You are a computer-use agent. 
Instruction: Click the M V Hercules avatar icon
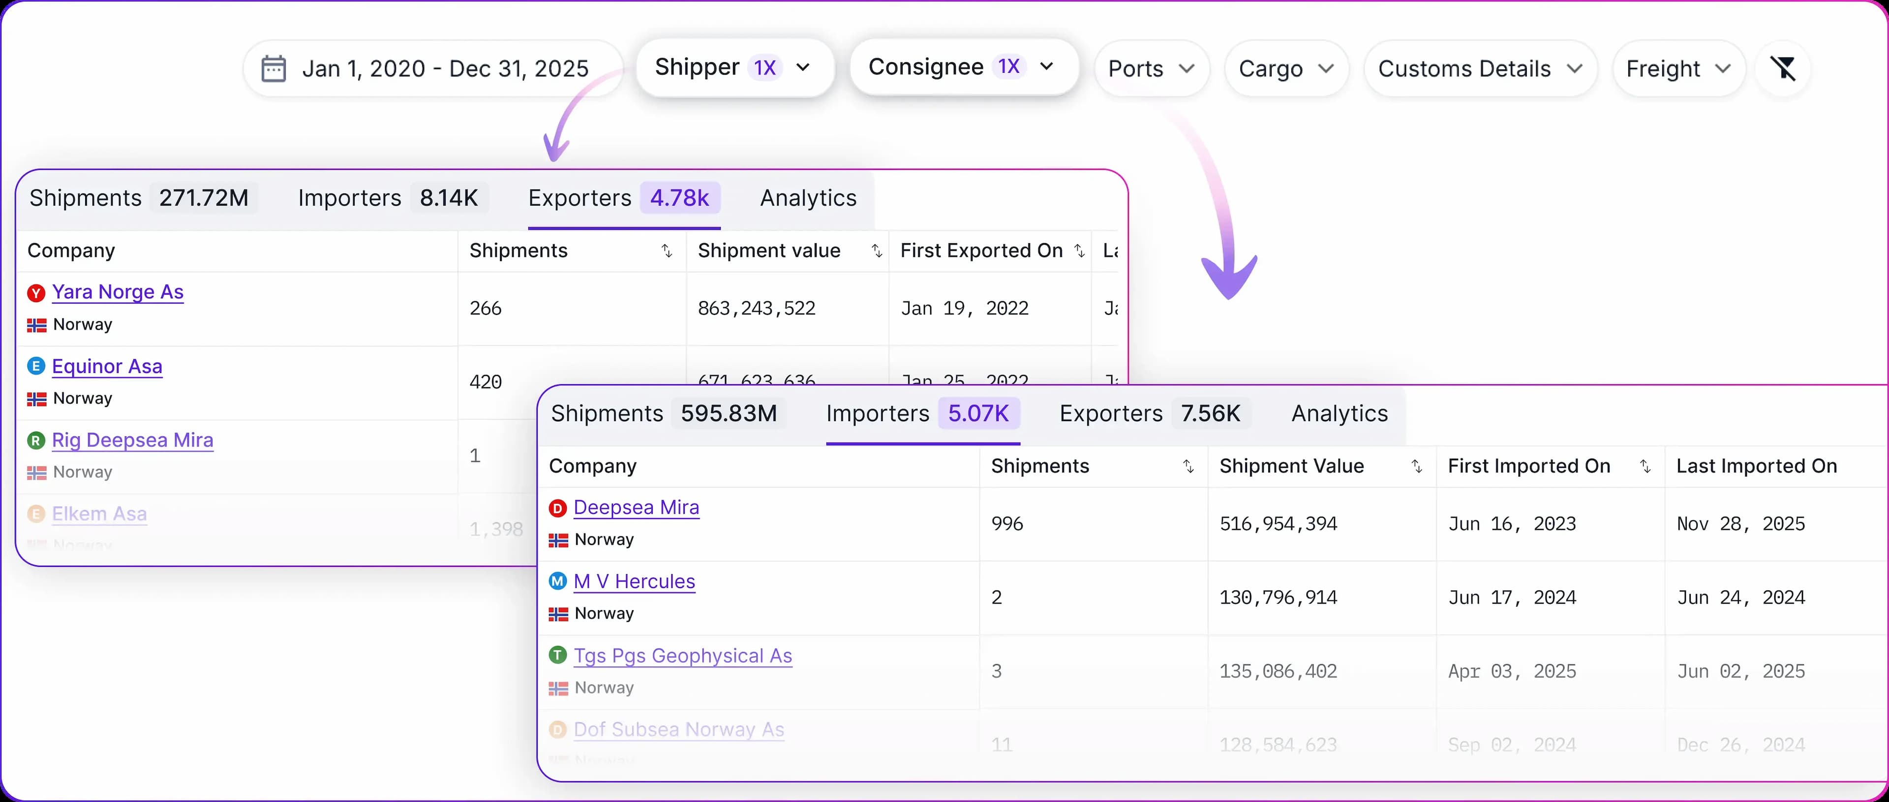pos(558,582)
